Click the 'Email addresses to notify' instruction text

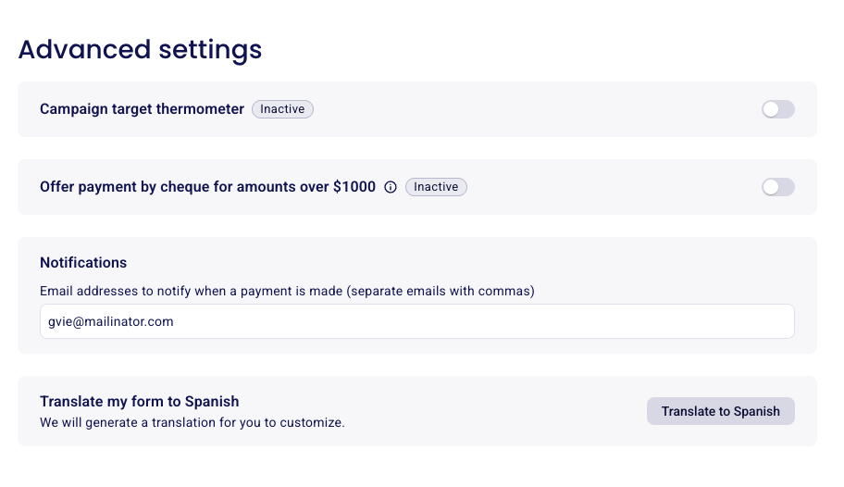point(191,291)
